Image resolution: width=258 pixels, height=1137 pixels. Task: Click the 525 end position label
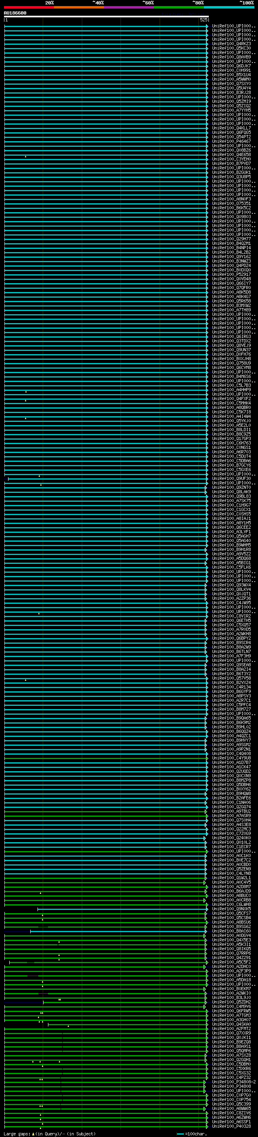tap(204, 20)
